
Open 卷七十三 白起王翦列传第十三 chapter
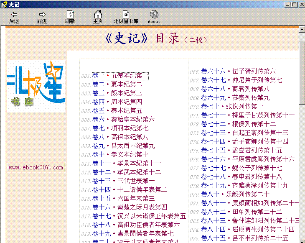[x=244, y=133]
